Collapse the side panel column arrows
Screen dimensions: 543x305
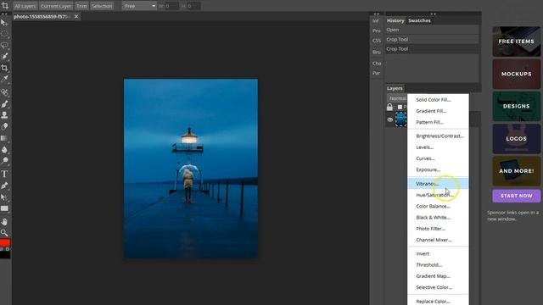click(x=377, y=14)
